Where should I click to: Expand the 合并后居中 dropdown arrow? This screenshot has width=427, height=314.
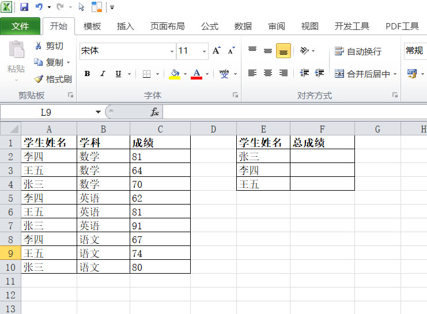(395, 74)
